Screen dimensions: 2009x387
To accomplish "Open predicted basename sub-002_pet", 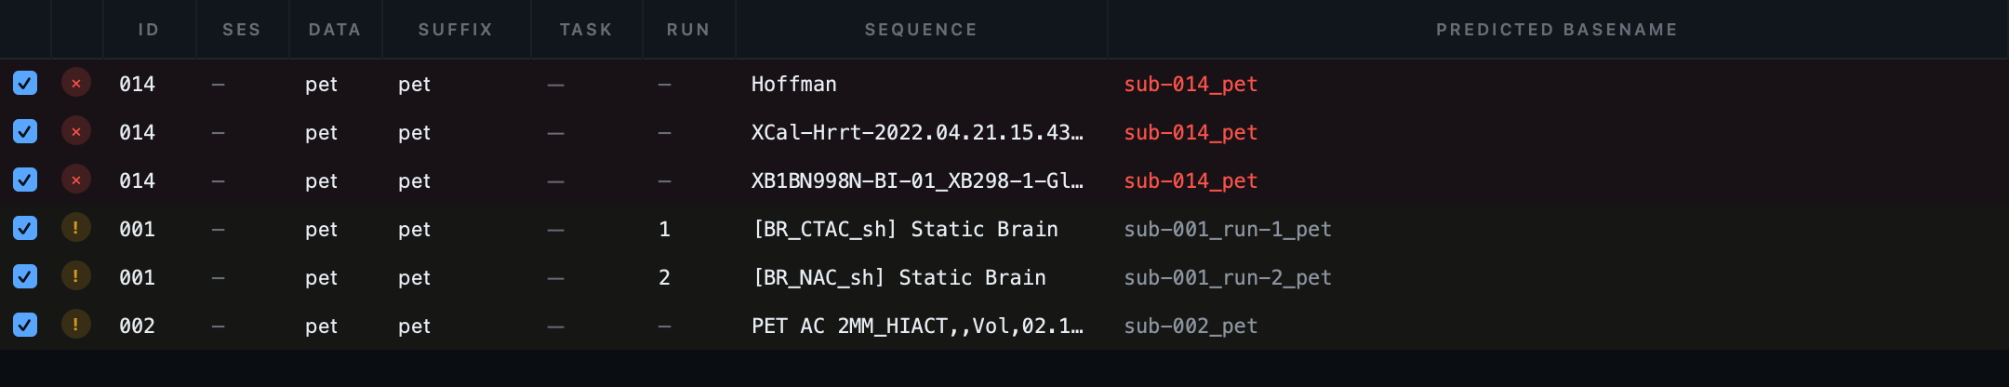I will click(x=1191, y=326).
